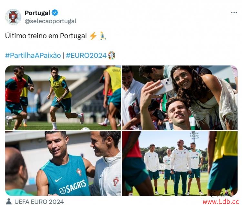242x205 pixels.
Task: Open photo of coaching staff on pitch
Action: pos(180,163)
